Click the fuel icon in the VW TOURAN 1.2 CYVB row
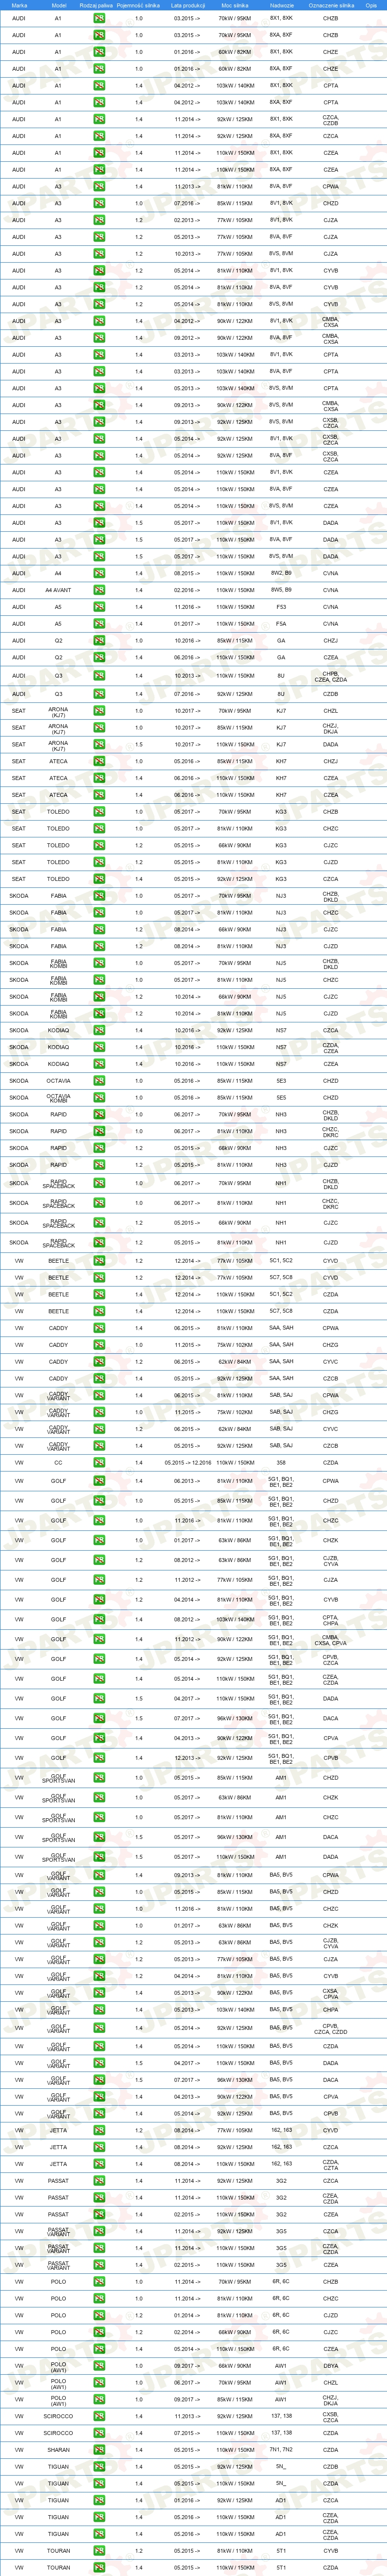Screen dimensions: 387x2576 pos(99,2551)
